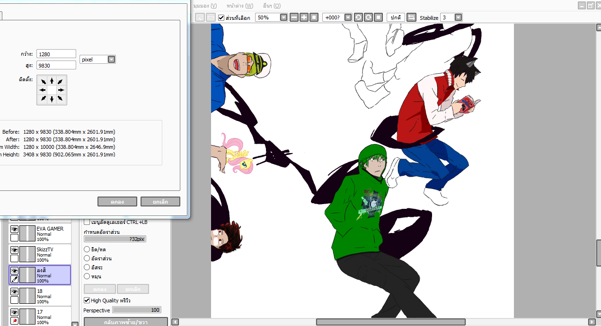This screenshot has height=326, width=601.
Task: Select the หมุน radio option
Action: pos(87,276)
